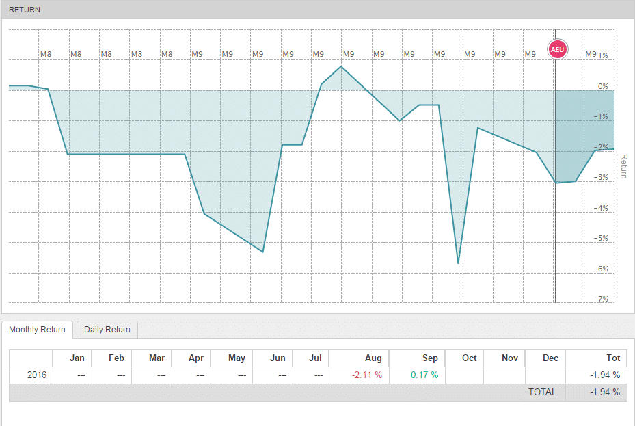Click the vertical Return axis label

coord(623,166)
